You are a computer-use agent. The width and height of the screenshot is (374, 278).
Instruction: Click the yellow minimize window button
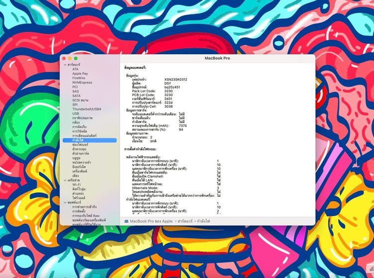tap(70, 58)
